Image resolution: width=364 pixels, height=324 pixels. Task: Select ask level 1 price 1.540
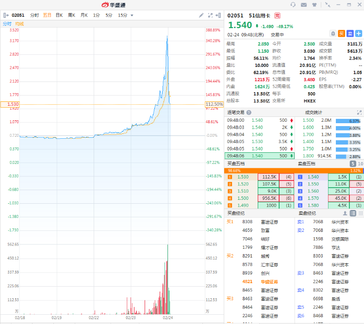point(313,177)
